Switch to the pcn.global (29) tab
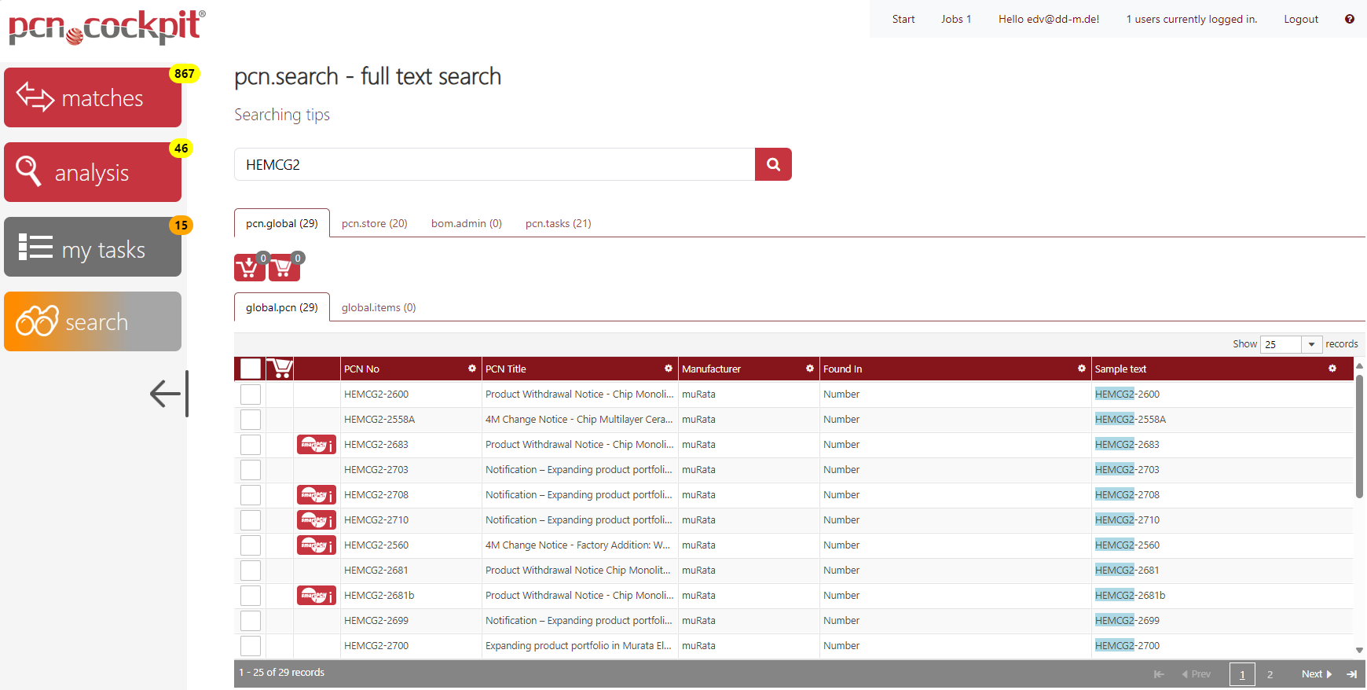Screen dimensions: 1367x690 [x=282, y=223]
